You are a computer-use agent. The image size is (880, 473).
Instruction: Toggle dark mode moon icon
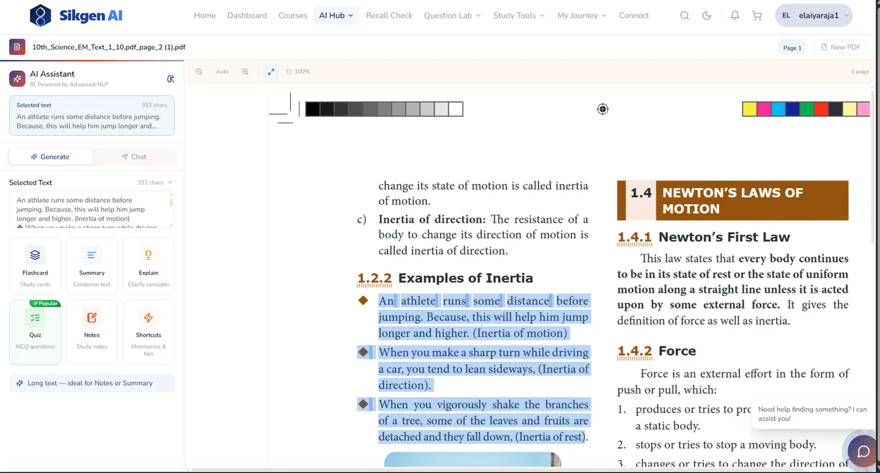[707, 16]
